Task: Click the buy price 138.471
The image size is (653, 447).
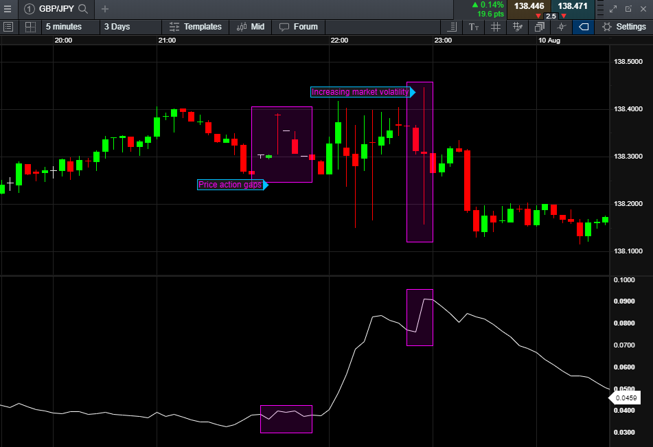Action: pyautogui.click(x=573, y=6)
